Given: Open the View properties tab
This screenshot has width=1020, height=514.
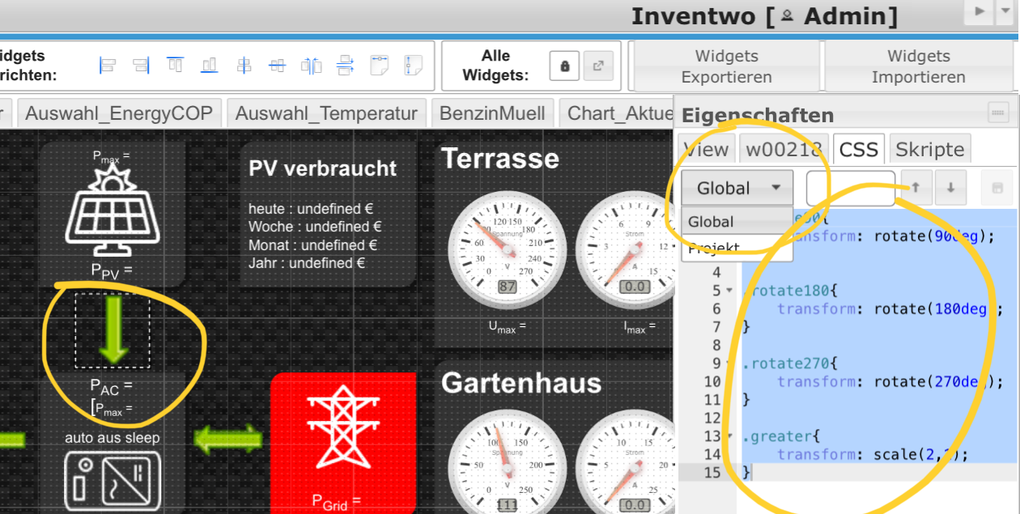Looking at the screenshot, I should (x=706, y=149).
